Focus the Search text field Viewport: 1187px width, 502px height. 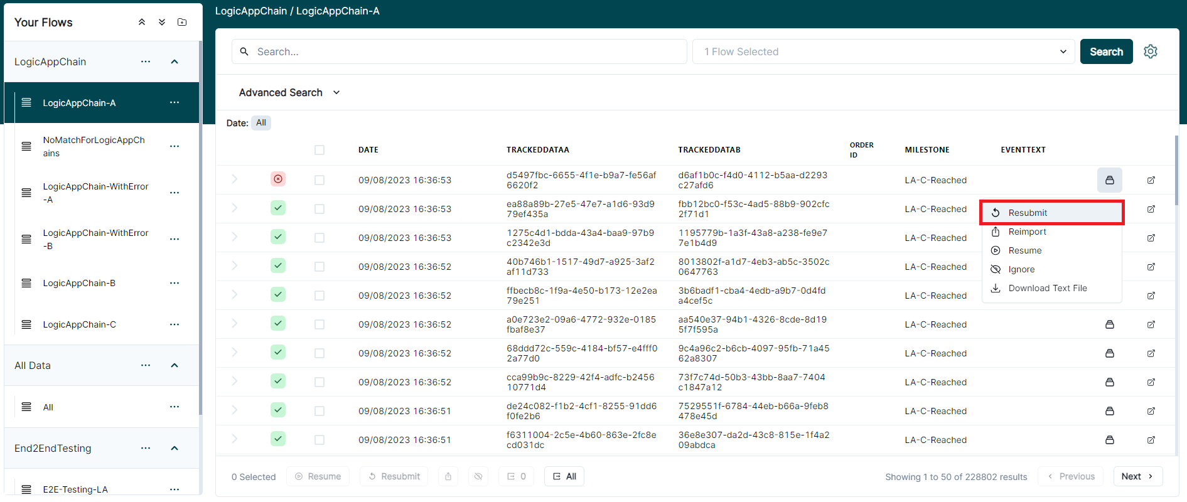pos(465,51)
